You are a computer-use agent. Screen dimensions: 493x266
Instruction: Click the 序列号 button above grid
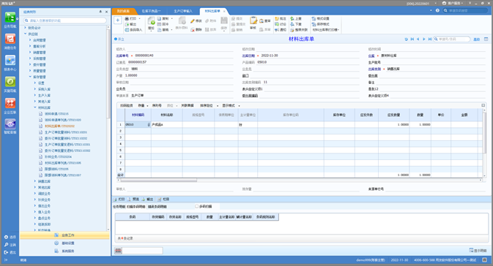(x=157, y=106)
